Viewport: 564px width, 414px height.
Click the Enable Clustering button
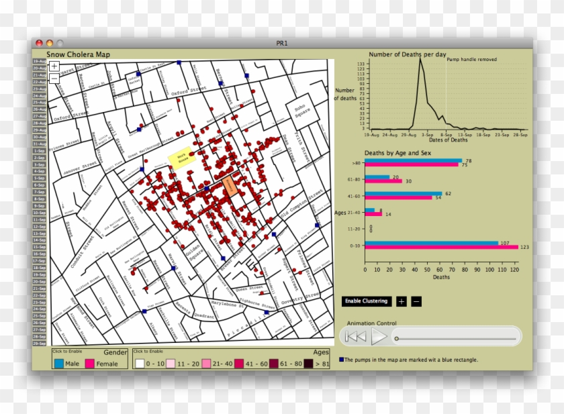[366, 301]
